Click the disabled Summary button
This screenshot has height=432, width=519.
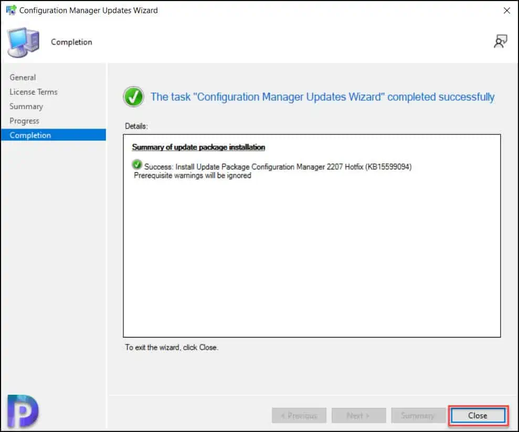coord(418,415)
